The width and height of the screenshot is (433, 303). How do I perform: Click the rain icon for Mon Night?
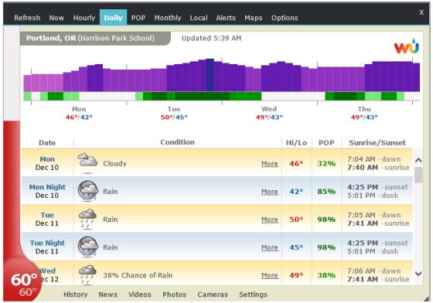[88, 190]
